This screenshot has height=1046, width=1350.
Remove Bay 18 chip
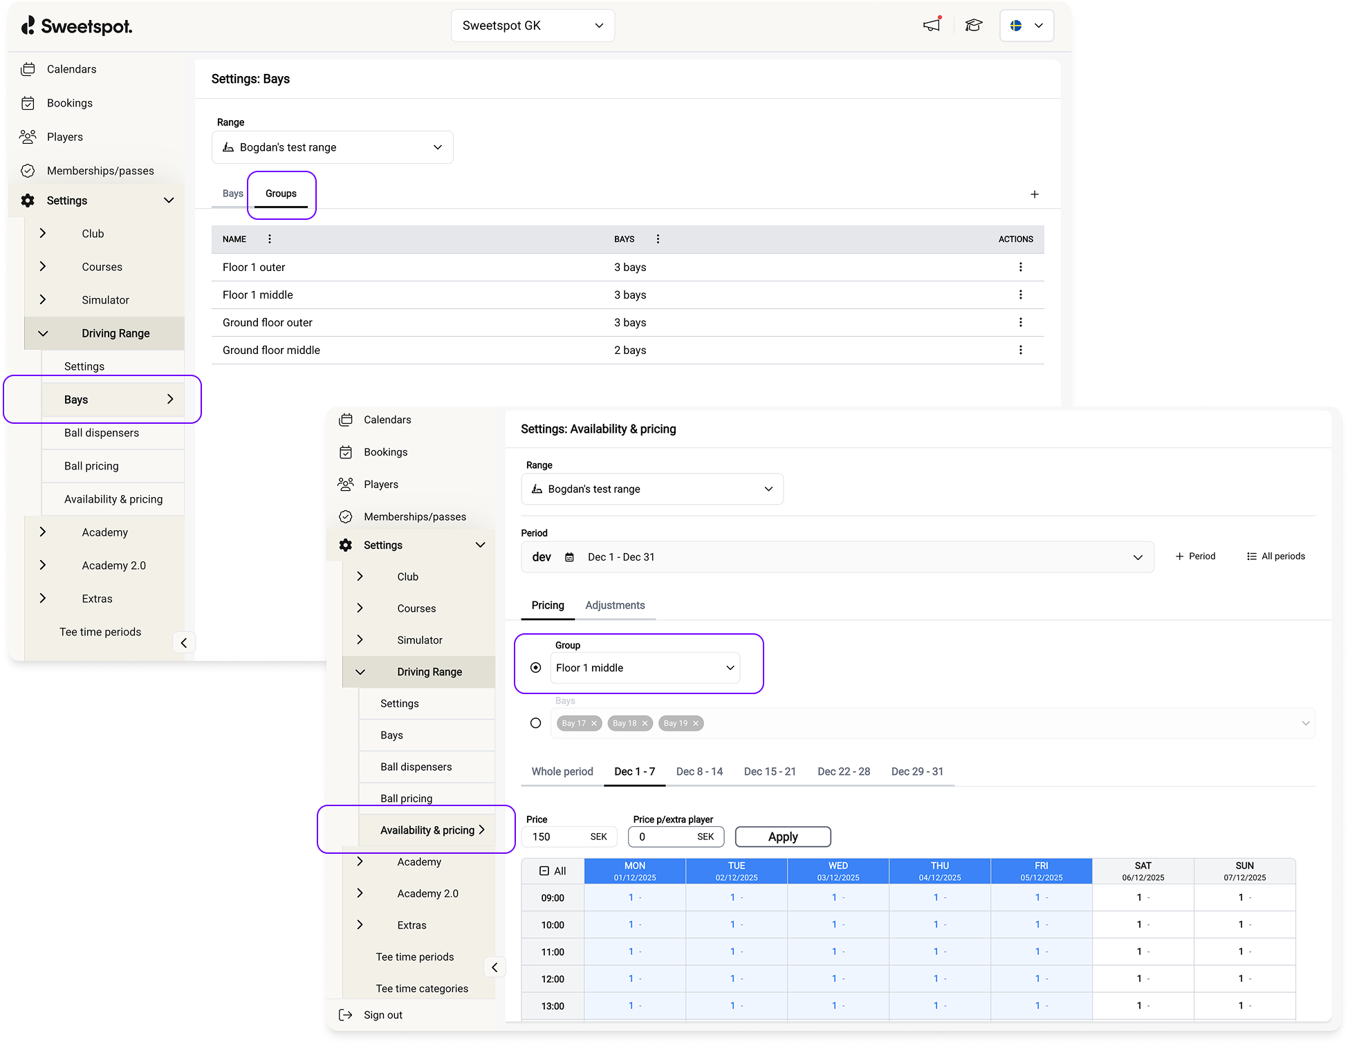pyautogui.click(x=645, y=723)
